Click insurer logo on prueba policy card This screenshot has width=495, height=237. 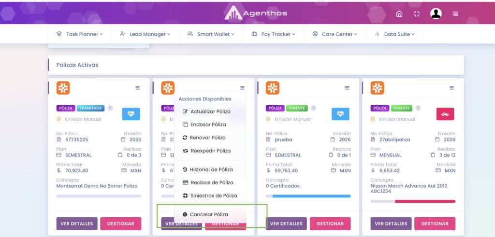(273, 88)
